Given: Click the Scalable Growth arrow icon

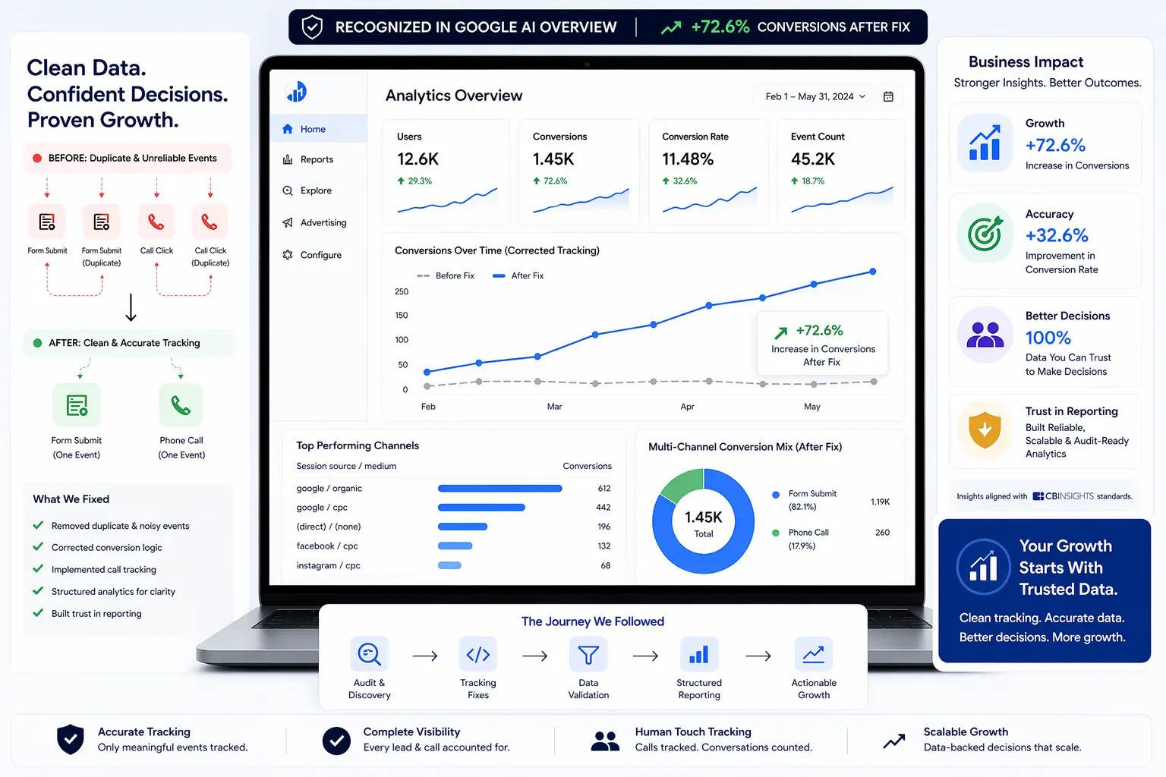Looking at the screenshot, I should [x=894, y=741].
